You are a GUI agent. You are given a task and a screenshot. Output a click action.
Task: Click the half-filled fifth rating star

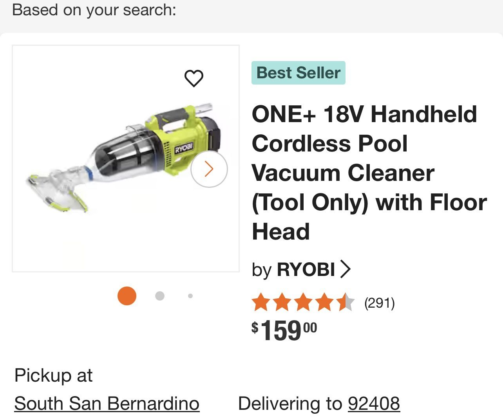(x=346, y=303)
